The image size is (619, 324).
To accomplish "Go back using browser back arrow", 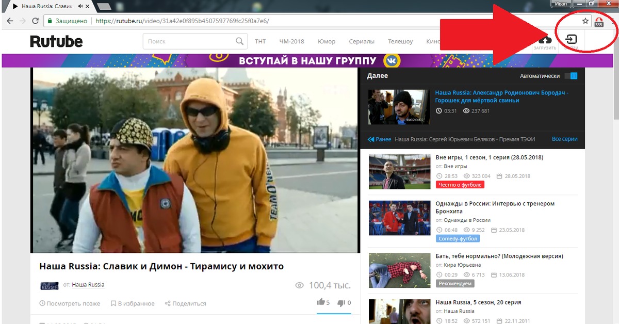I will tap(10, 21).
